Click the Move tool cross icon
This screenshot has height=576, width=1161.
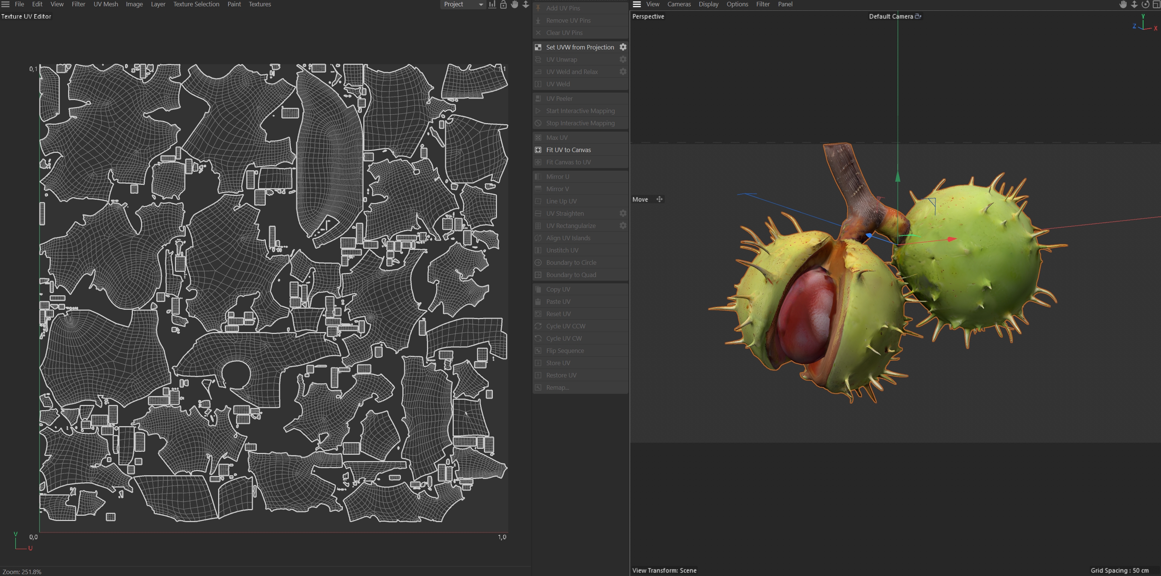coord(659,199)
